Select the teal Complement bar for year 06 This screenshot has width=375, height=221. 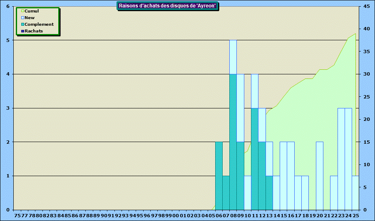tap(219, 175)
